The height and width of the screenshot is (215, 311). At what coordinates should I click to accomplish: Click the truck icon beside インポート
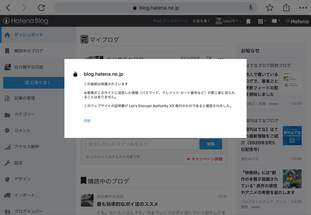click(7, 195)
